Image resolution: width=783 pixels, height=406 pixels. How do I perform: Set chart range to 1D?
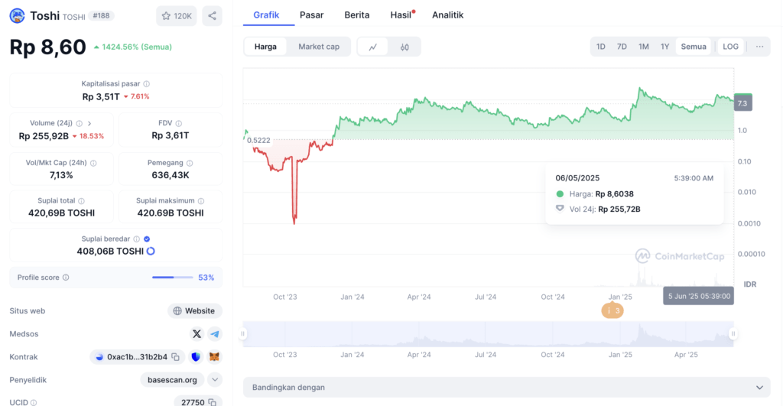coord(601,47)
